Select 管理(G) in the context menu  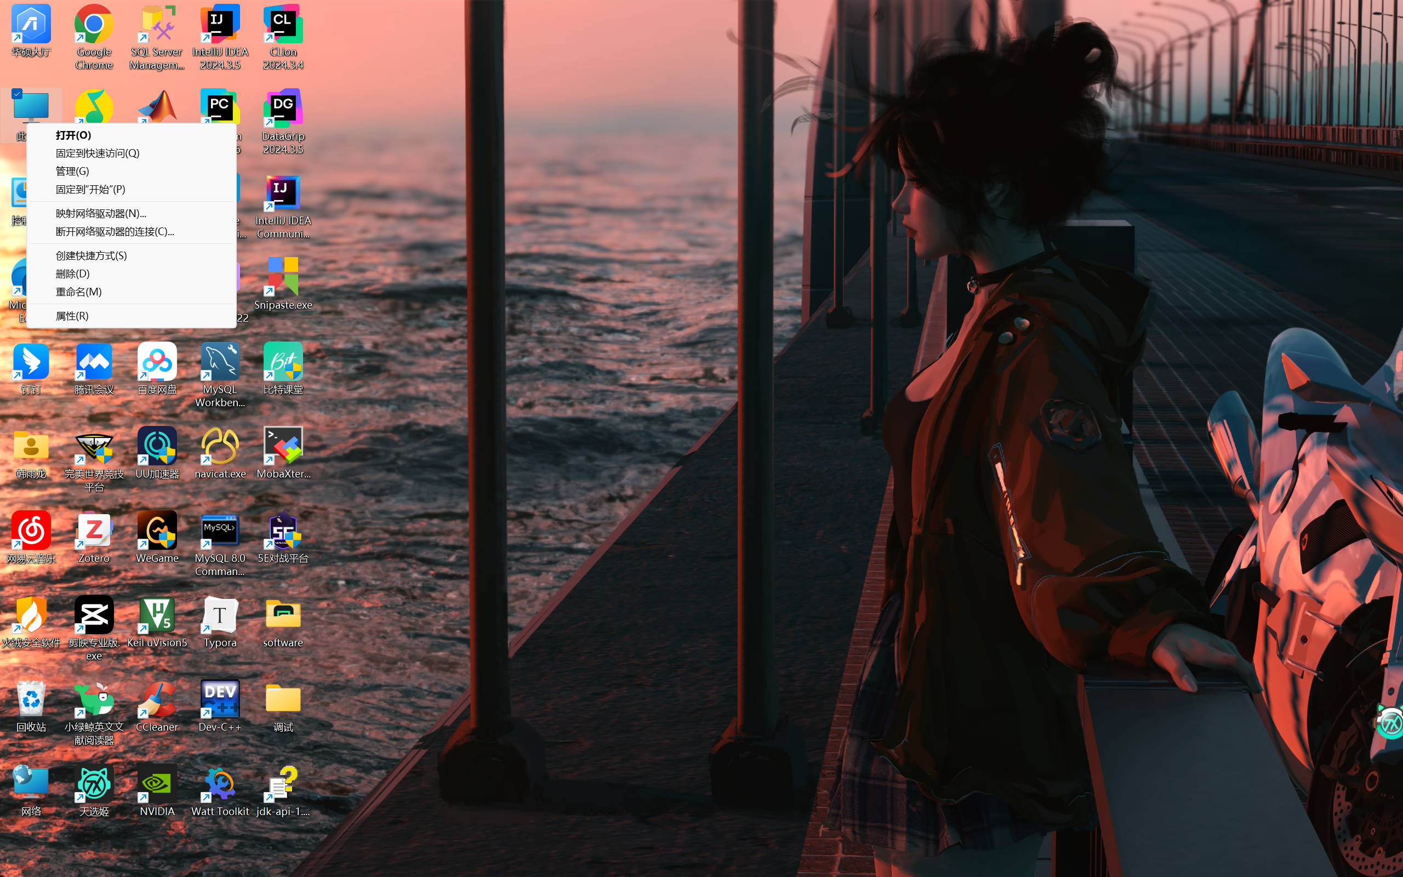[x=72, y=171]
